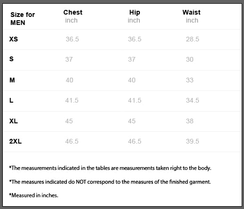Screen dimensions: 244x209
Task: Click the XS size row label
Action: point(14,39)
